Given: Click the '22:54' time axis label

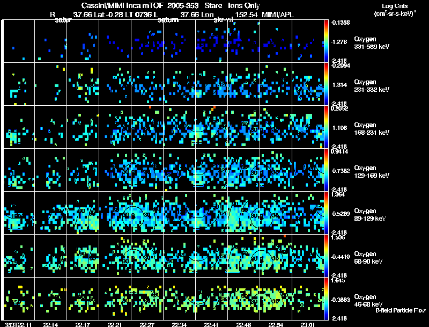Looking at the screenshot, I should [276, 325].
